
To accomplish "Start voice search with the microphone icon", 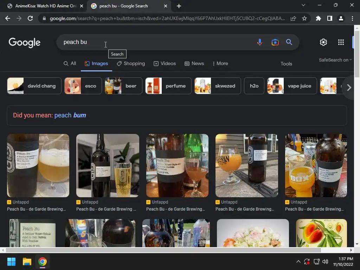I will (x=260, y=42).
